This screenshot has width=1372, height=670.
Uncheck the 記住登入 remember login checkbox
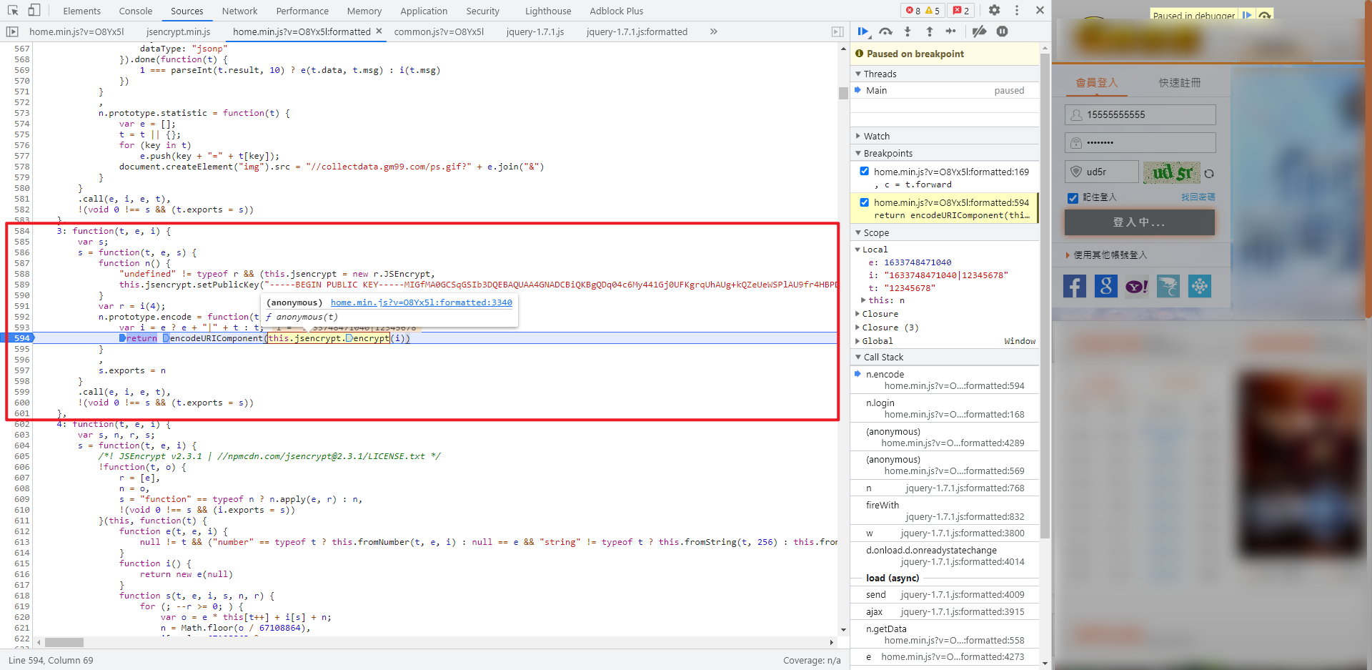click(x=1073, y=198)
